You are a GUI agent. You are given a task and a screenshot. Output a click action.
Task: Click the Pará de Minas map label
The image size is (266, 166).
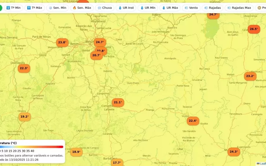[x=41, y=37]
